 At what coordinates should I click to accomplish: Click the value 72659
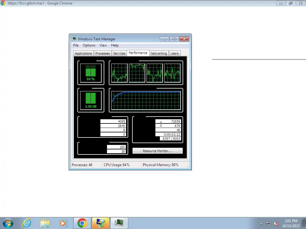pyautogui.click(x=168, y=121)
